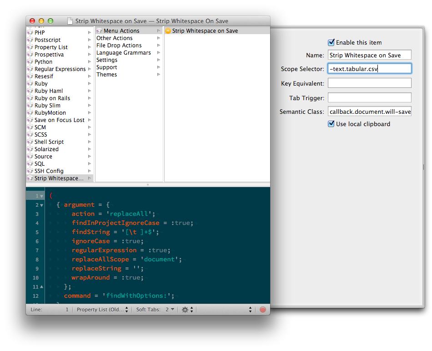
Task: Click the SCM bundle icon
Action: [x=30, y=127]
